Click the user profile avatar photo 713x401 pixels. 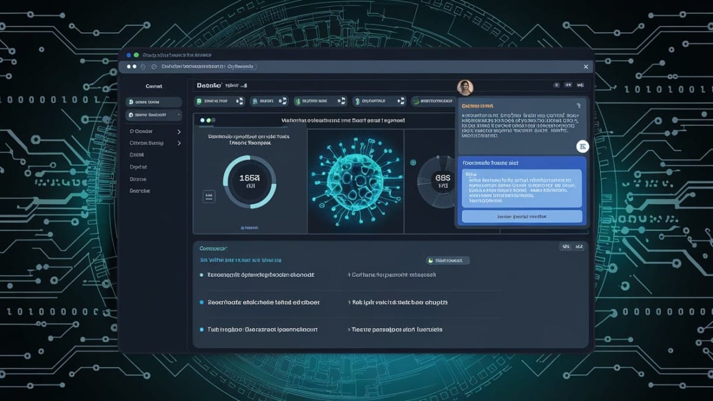click(465, 87)
